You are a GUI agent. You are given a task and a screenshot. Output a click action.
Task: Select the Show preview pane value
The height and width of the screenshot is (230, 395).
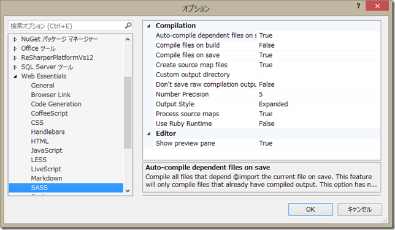318,143
